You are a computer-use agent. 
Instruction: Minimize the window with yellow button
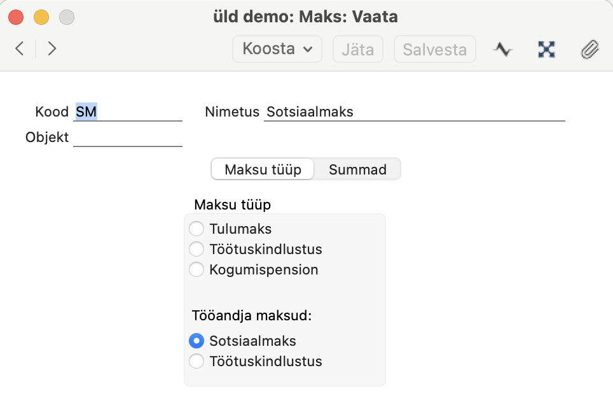click(x=41, y=17)
